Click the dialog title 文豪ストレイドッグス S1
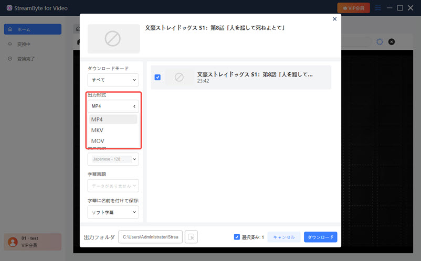The width and height of the screenshot is (421, 261). pos(215,28)
